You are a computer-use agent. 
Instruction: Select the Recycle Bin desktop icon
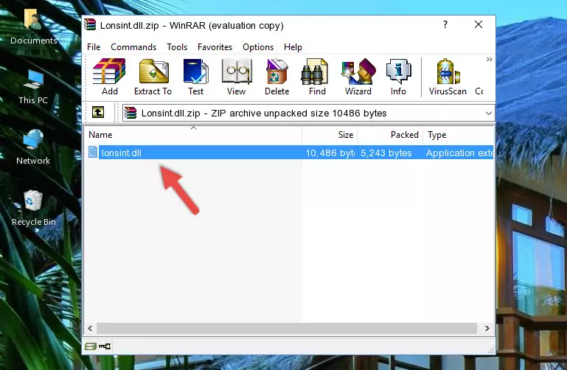(34, 209)
